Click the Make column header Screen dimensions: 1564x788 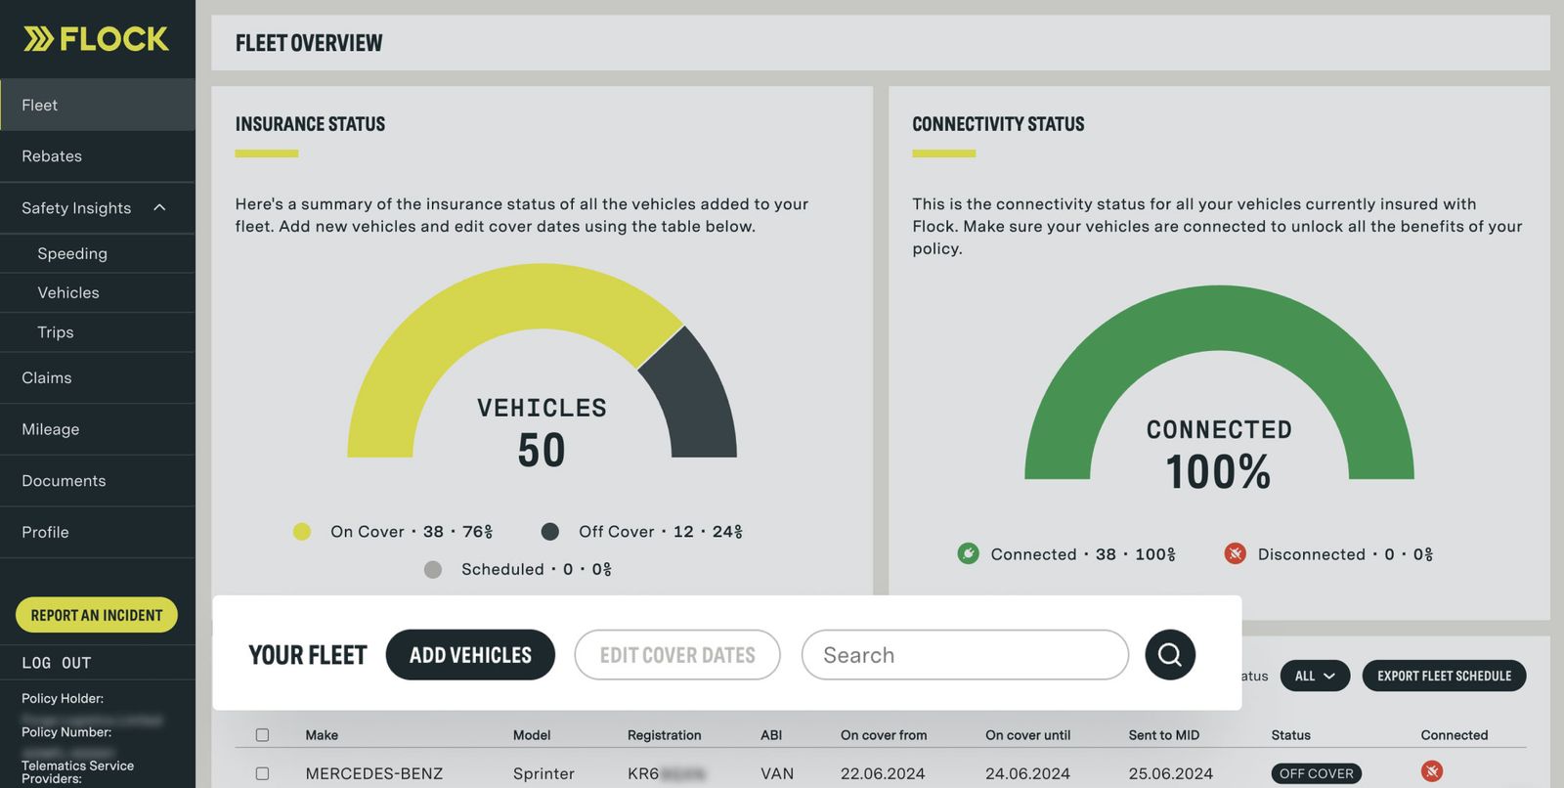(x=322, y=735)
